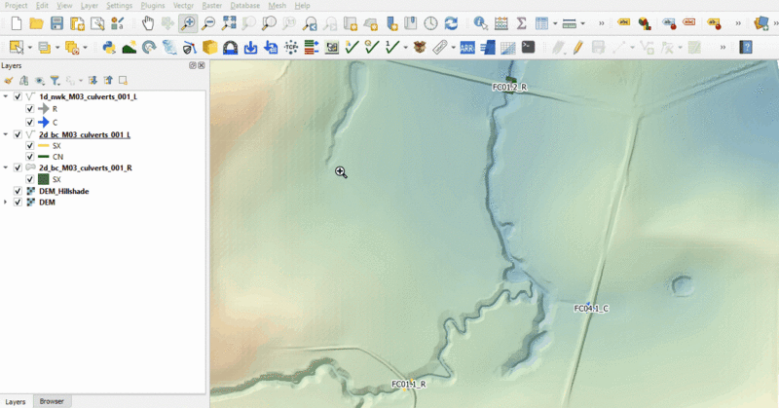Click the green SX symbol swatch
Image resolution: width=779 pixels, height=408 pixels.
[44, 179]
